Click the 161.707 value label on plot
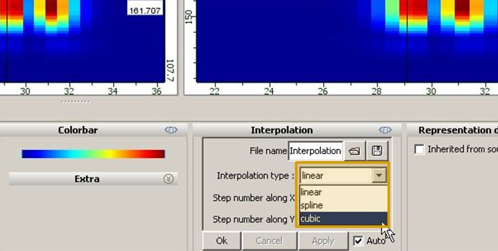The image size is (498, 251). pos(145,11)
